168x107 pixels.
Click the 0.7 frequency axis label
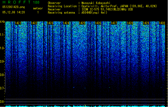pyautogui.click(x=2, y=88)
